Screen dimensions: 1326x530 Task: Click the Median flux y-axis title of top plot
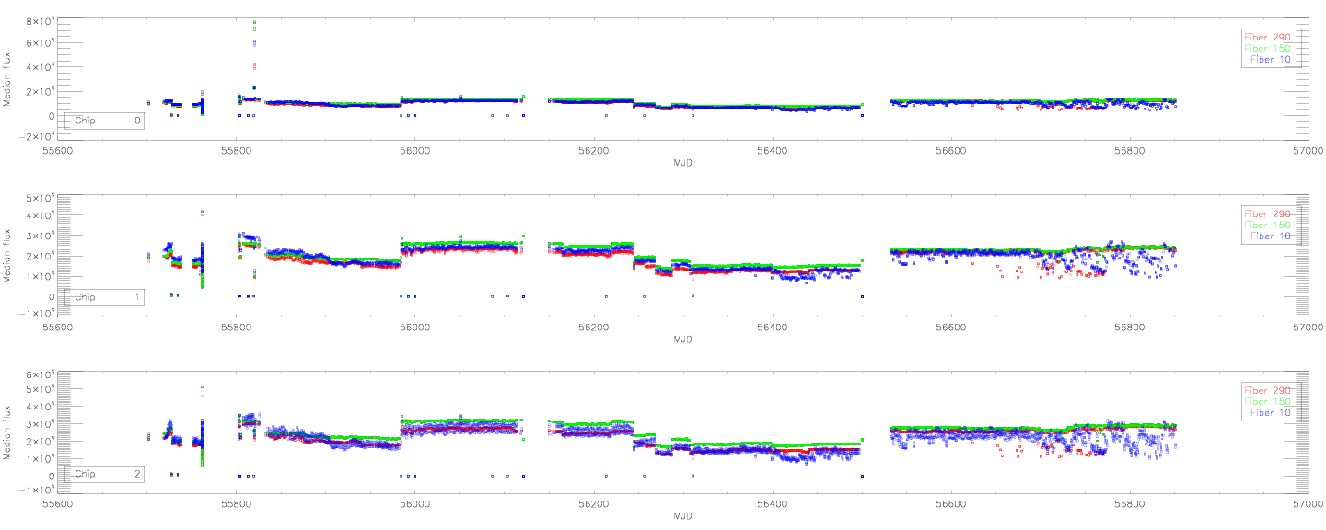pos(8,78)
